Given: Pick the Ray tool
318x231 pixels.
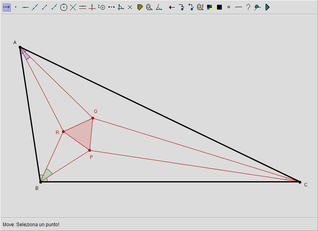Looking at the screenshot, I should click(54, 7).
